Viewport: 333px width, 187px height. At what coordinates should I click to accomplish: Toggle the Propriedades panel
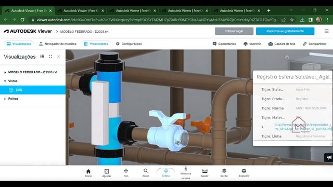(96, 44)
